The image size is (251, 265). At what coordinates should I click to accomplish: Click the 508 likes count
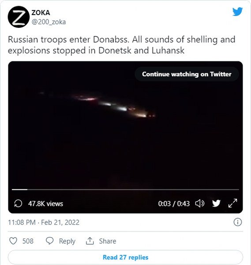pyautogui.click(x=28, y=241)
